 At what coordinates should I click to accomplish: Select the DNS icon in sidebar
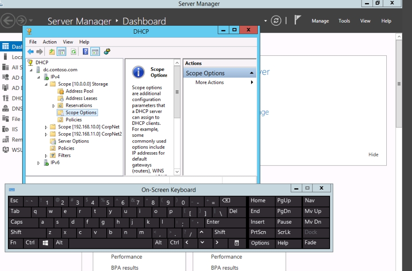tap(5, 108)
